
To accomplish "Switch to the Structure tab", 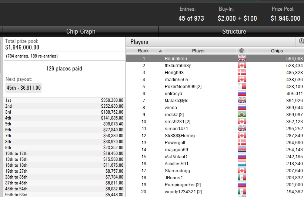I will pos(234,31).
